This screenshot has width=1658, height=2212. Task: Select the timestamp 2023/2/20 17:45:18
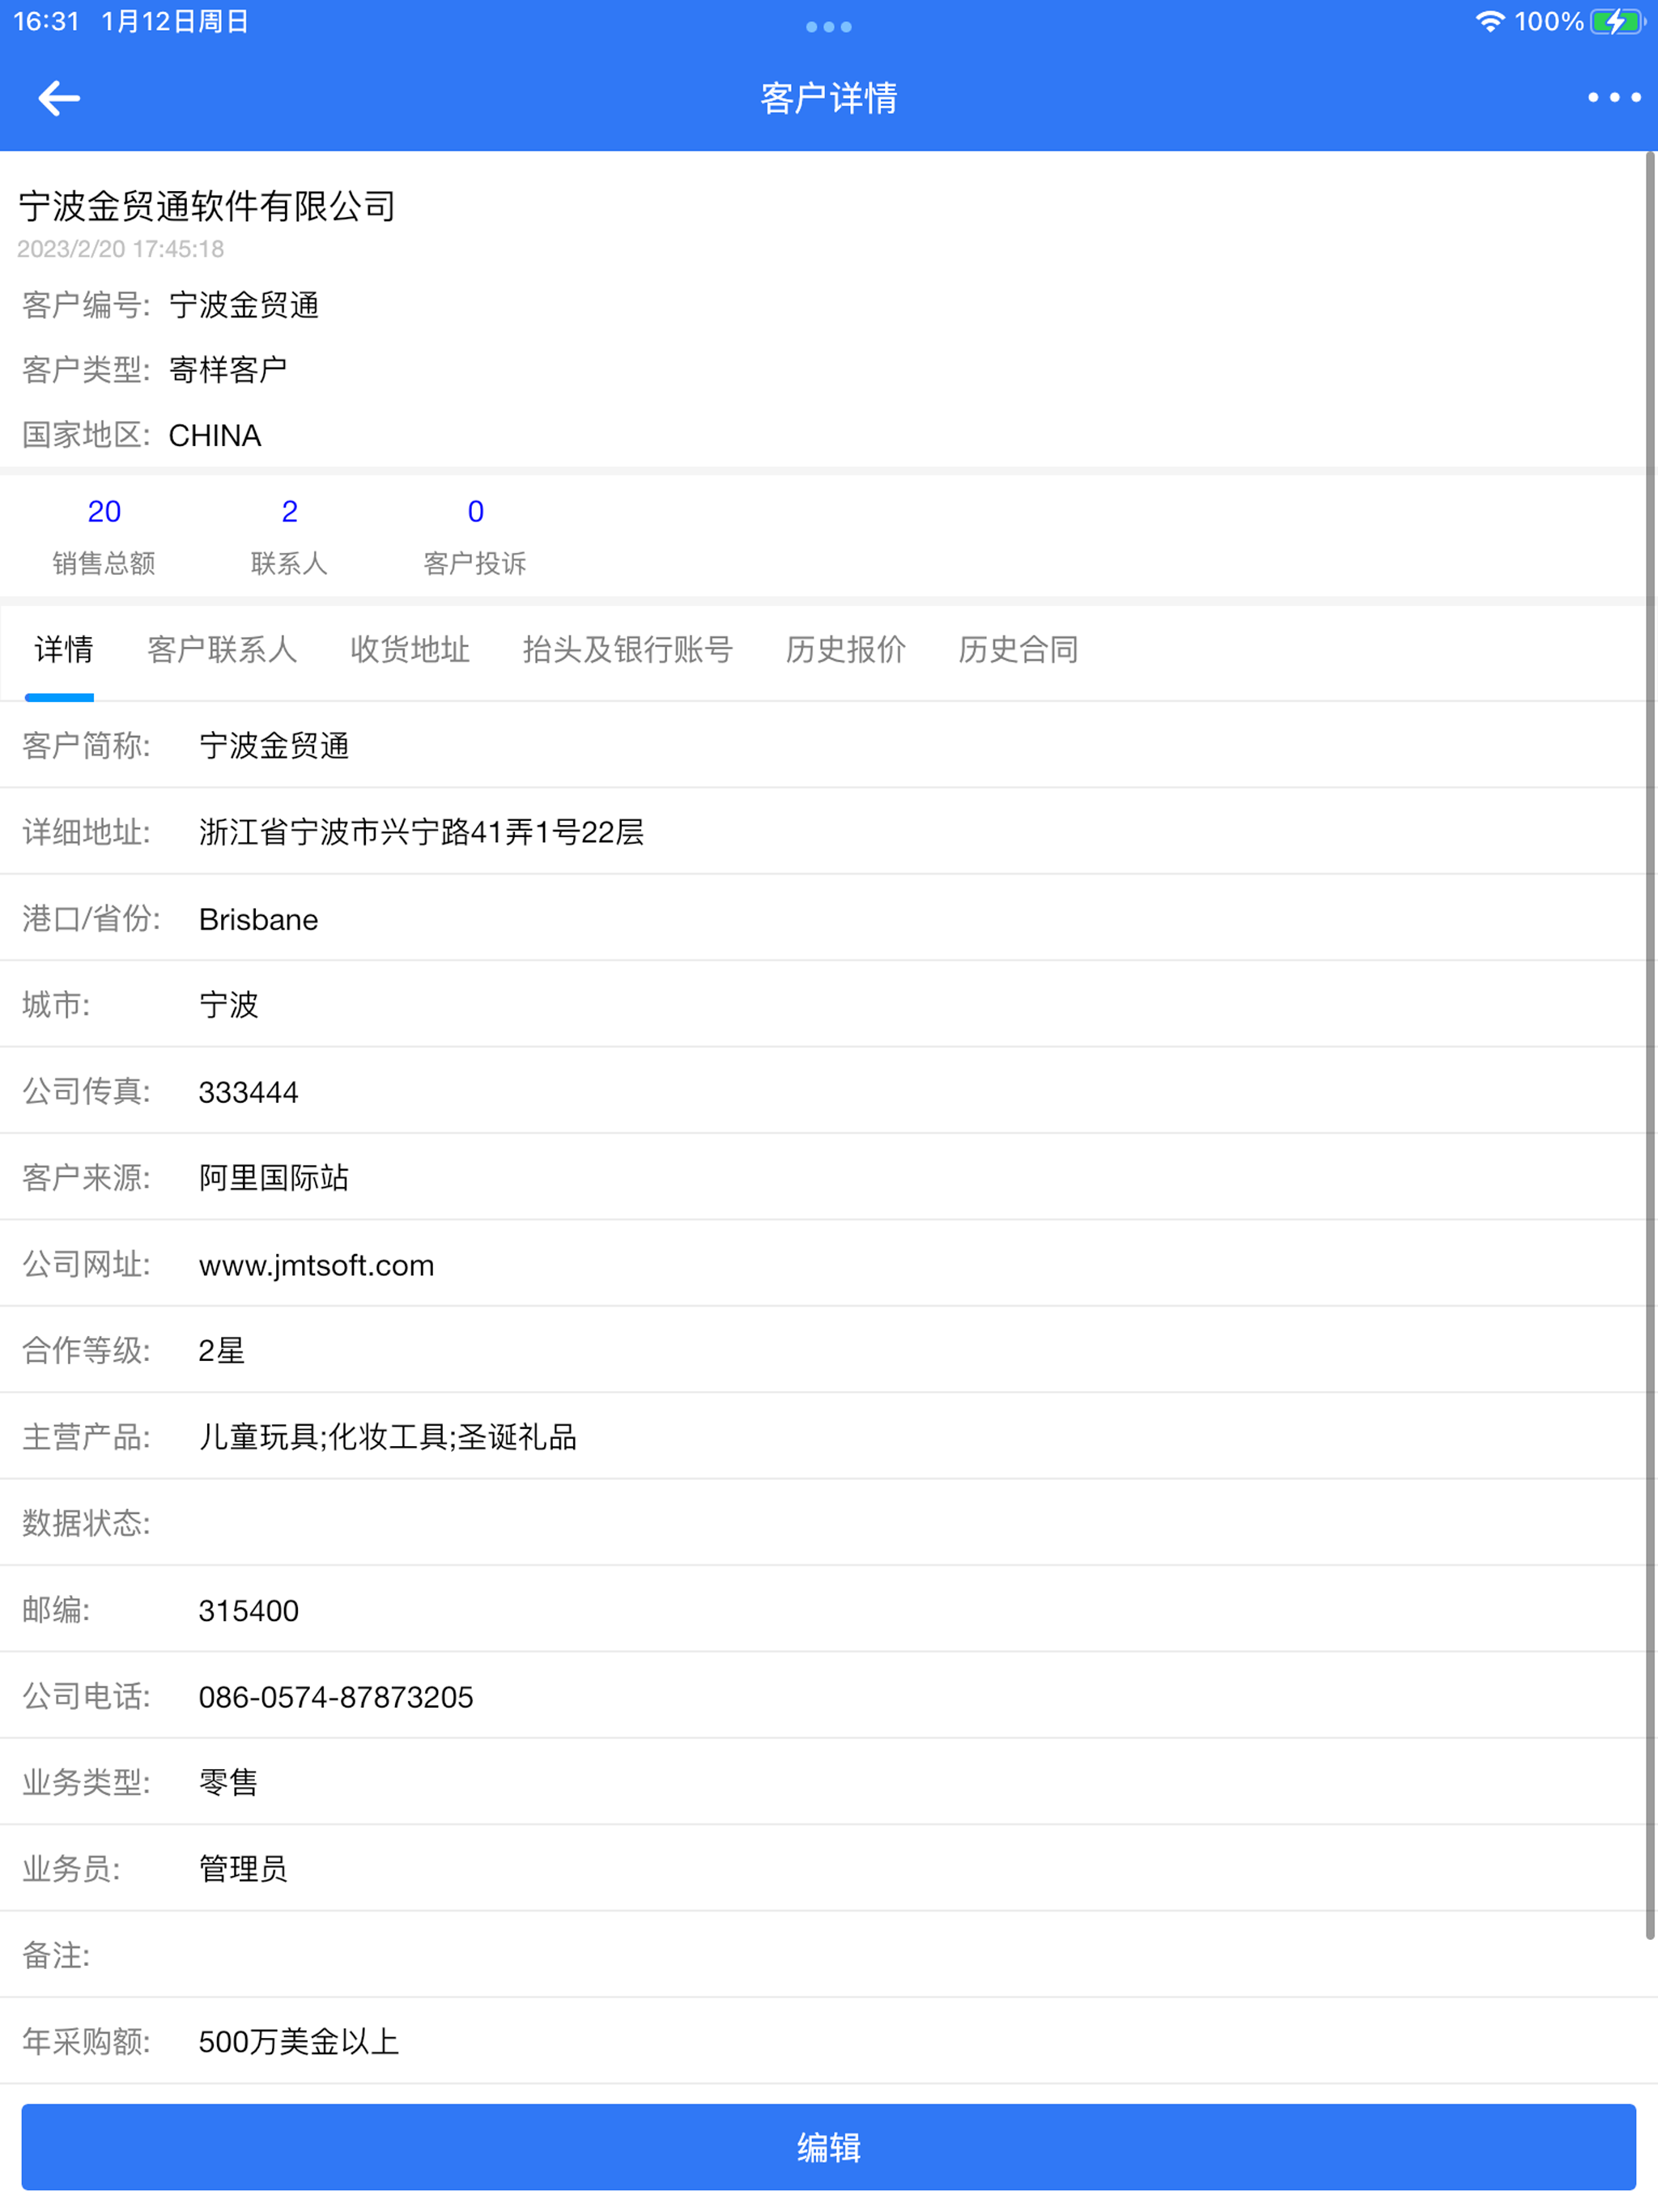pos(121,249)
